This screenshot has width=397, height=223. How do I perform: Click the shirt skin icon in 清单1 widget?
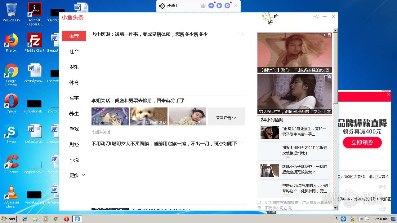click(x=219, y=6)
